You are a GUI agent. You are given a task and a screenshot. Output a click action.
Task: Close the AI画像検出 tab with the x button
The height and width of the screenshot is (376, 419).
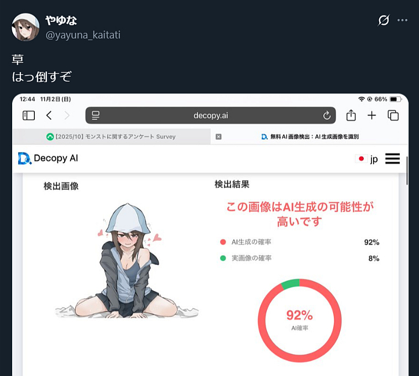click(x=218, y=136)
